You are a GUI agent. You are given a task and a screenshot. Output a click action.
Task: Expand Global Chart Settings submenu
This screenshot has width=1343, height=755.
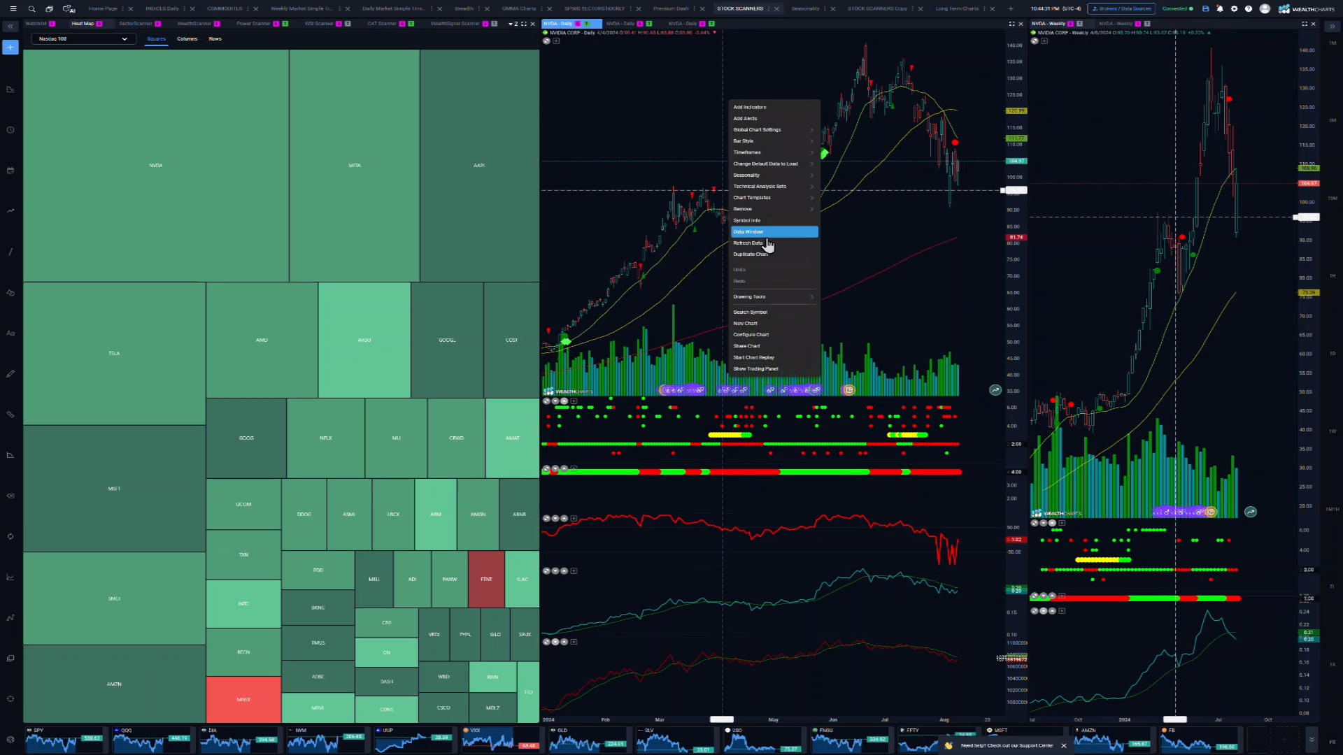point(774,130)
